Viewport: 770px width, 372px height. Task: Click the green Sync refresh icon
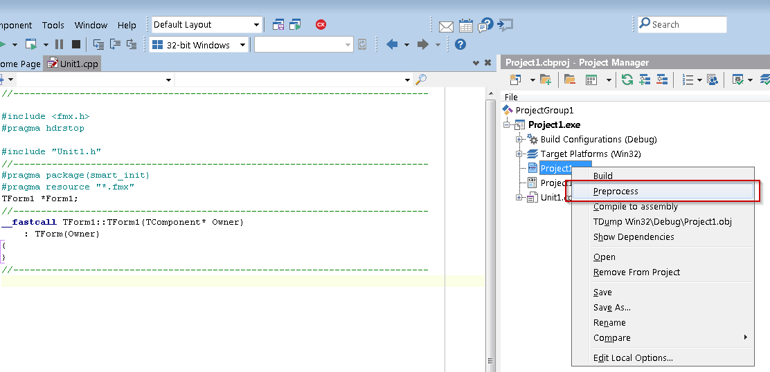(627, 80)
